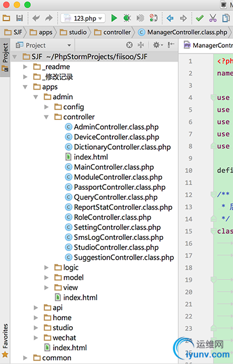233x364 pixels.
Task: Click the Debug bug icon
Action: [x=127, y=18]
